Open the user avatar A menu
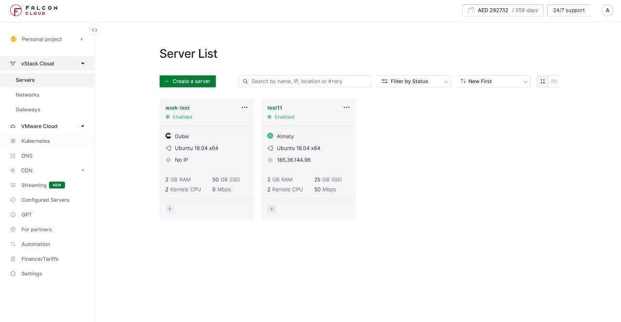The width and height of the screenshot is (621, 322). (607, 10)
